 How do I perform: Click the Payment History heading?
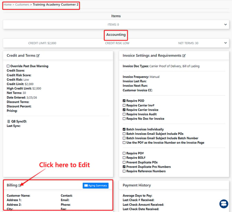137,185
